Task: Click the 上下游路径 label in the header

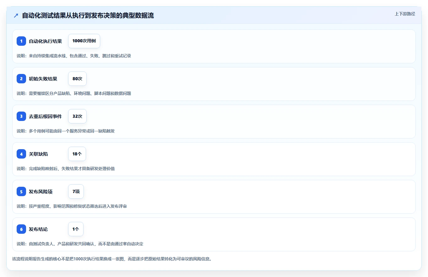Action: 405,14
